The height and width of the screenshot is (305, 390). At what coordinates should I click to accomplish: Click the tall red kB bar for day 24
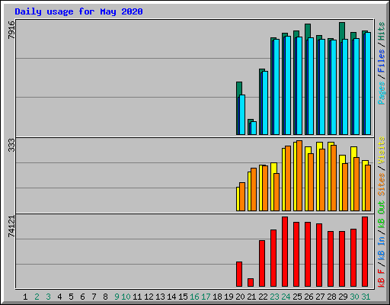(x=285, y=252)
